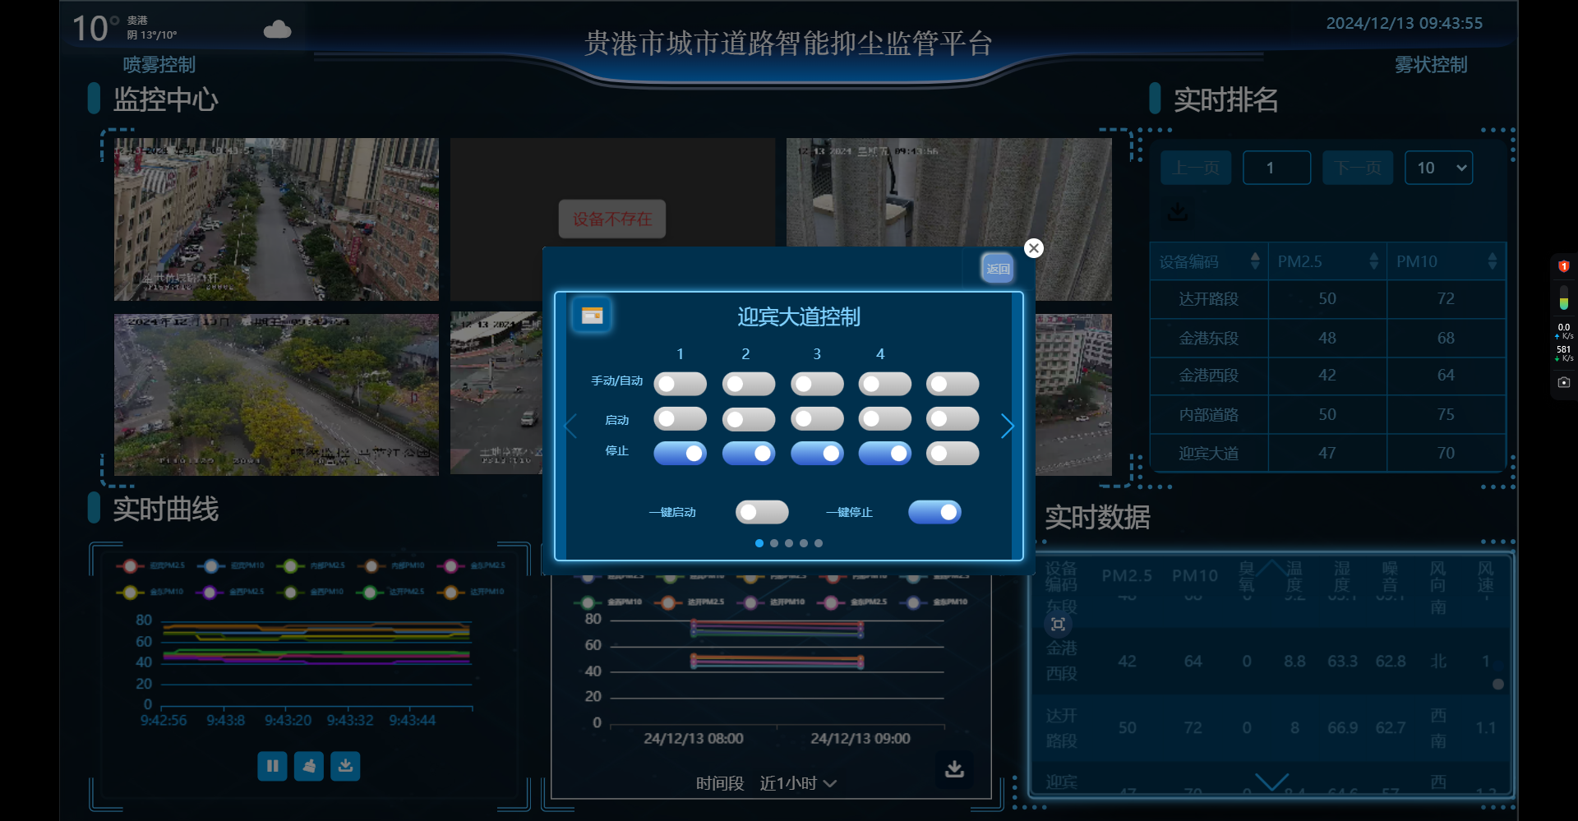Click the card icon in the control dialog
1578x821 pixels.
(x=592, y=316)
